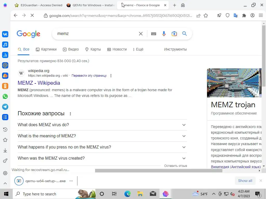Clear the Google search box
The image size is (266, 199).
tap(141, 34)
